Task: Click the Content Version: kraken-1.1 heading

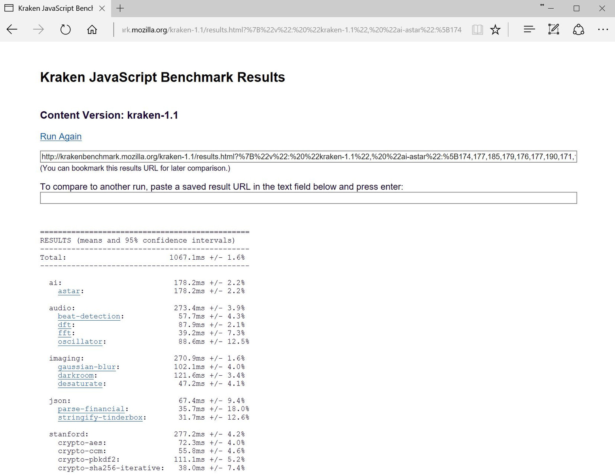Action: point(109,115)
